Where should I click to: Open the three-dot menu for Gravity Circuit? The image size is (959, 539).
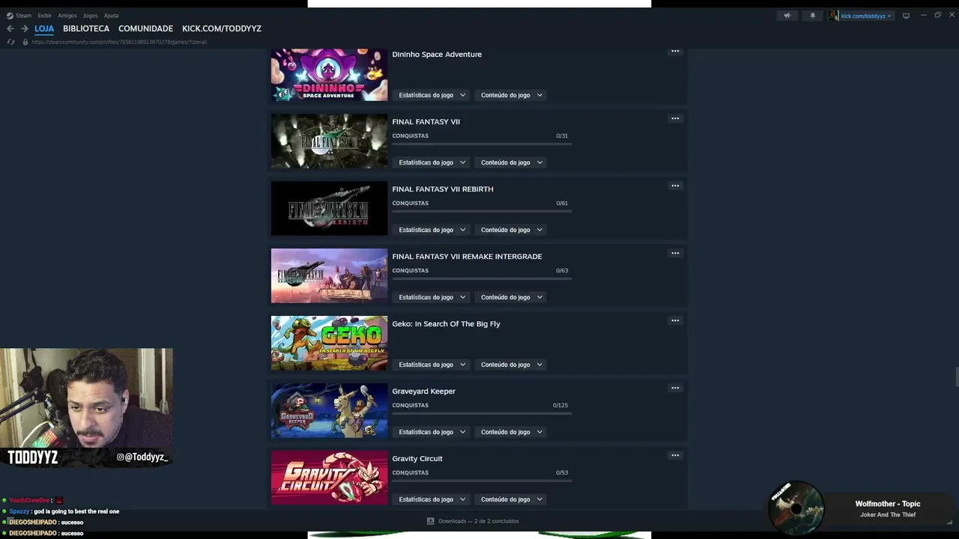click(675, 455)
